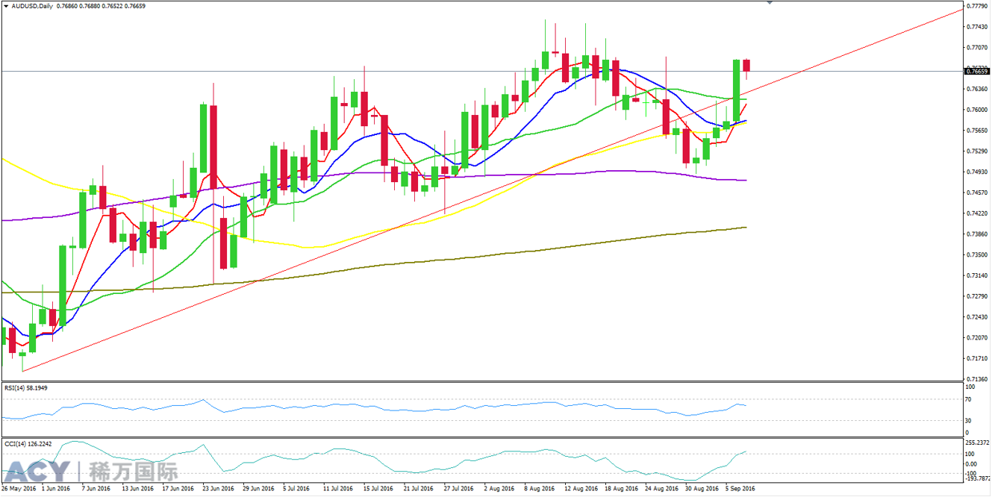Open the AUDUSD,Daily quick-trade dropdown arrow
This screenshot has height=497, width=992.
(5, 6)
